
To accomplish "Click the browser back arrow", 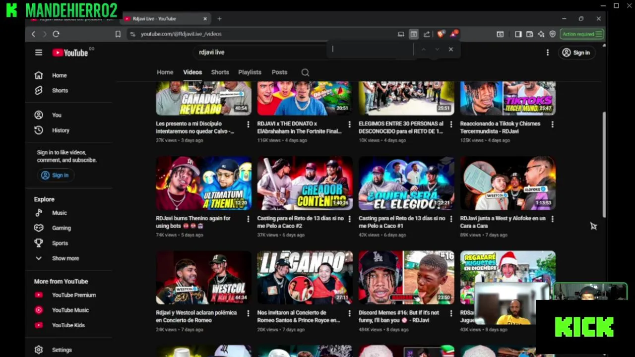I will pos(33,34).
